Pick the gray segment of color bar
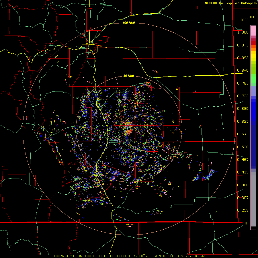The width and height of the screenshot is (258, 258). tap(253, 199)
